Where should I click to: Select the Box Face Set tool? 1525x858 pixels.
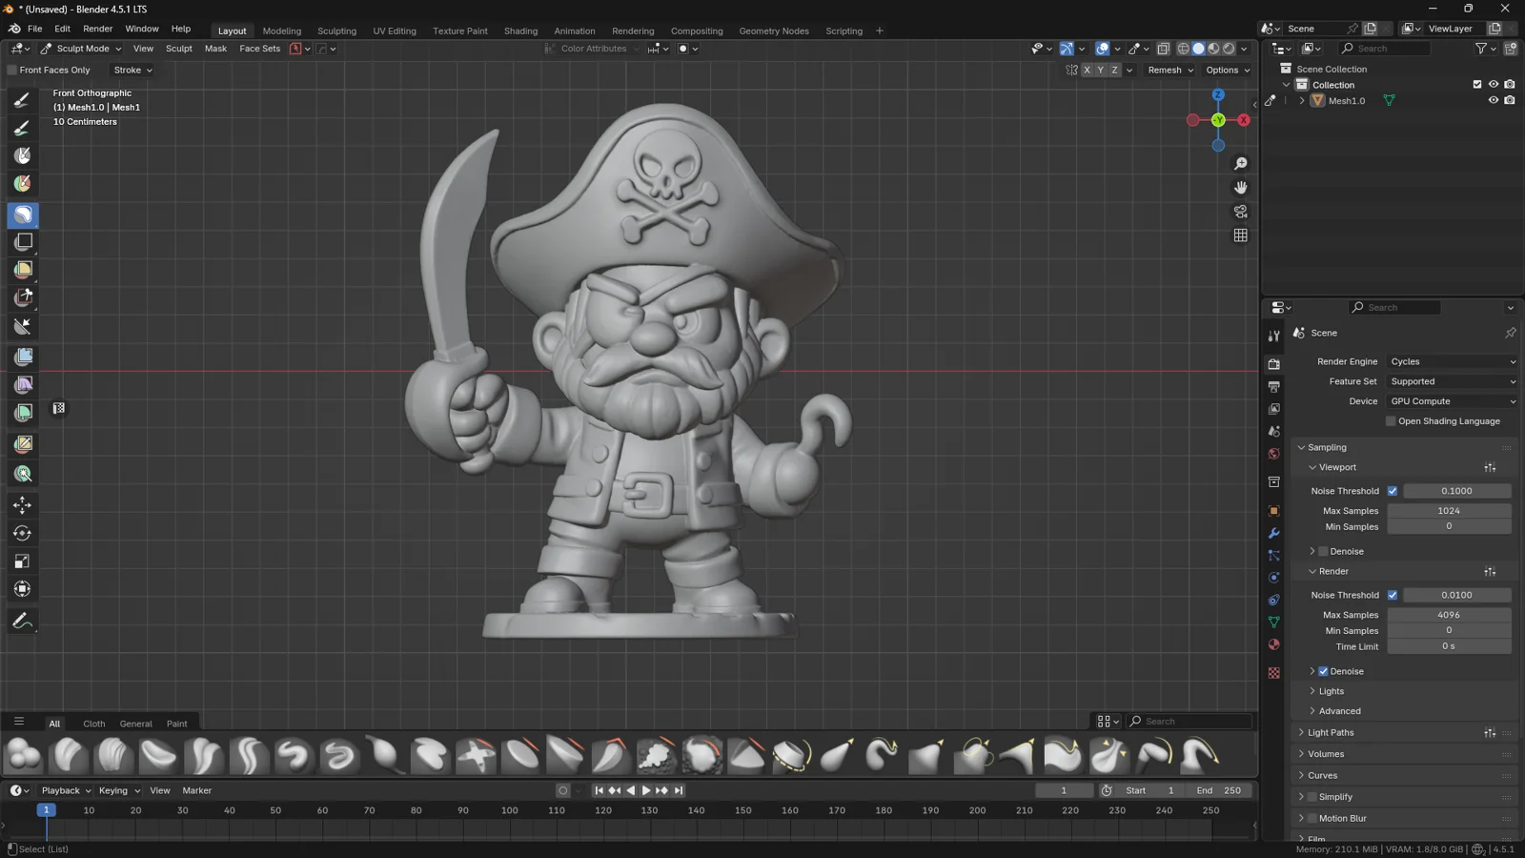coord(23,270)
